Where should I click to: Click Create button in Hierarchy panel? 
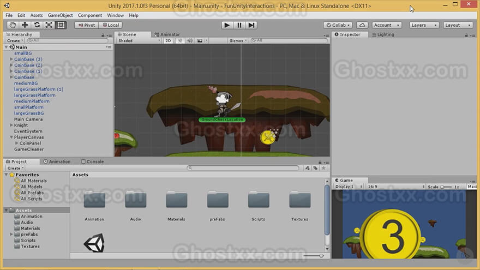15,40
